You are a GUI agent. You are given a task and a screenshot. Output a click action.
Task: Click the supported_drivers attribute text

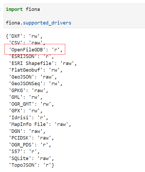pos(47,23)
